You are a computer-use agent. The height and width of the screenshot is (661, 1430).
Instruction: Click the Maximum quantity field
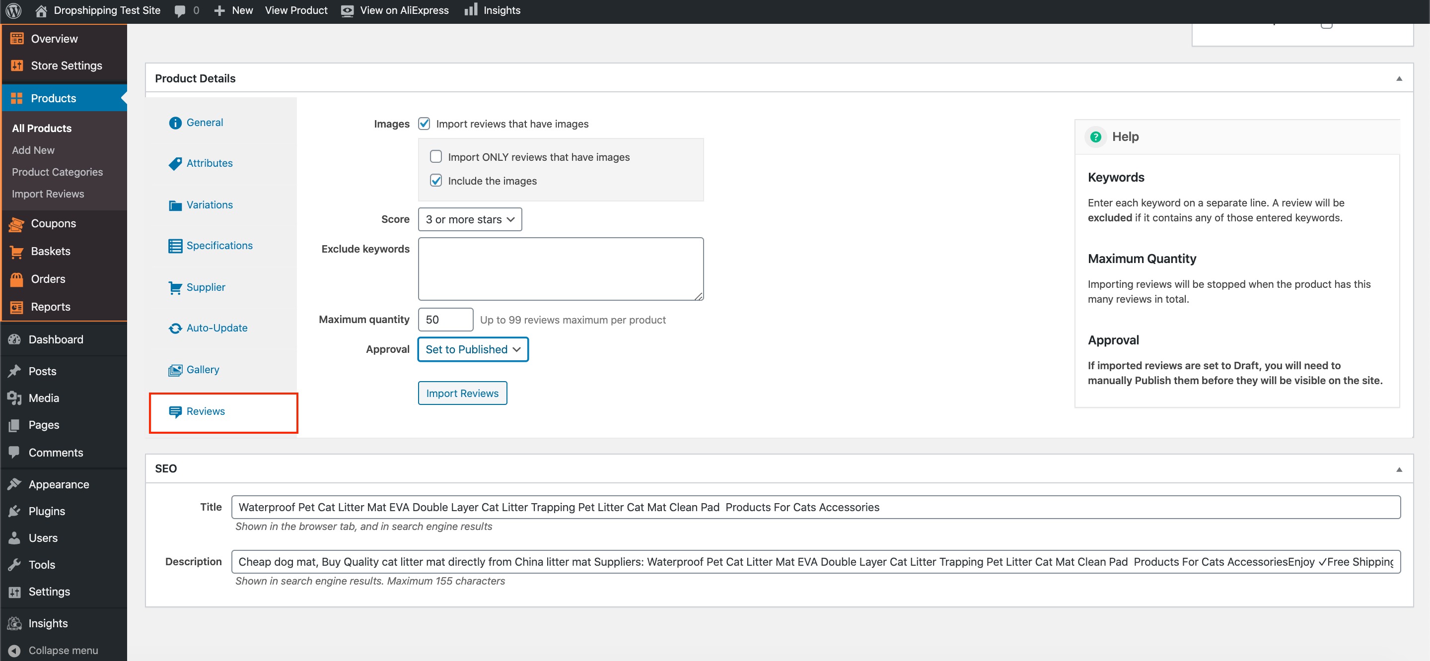[x=445, y=319]
